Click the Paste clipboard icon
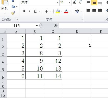The height and width of the screenshot is (98, 108). point(5,3)
